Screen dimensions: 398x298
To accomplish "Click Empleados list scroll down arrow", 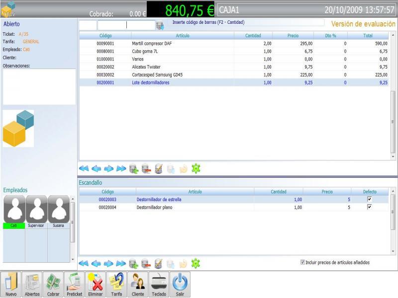I will click(73, 259).
